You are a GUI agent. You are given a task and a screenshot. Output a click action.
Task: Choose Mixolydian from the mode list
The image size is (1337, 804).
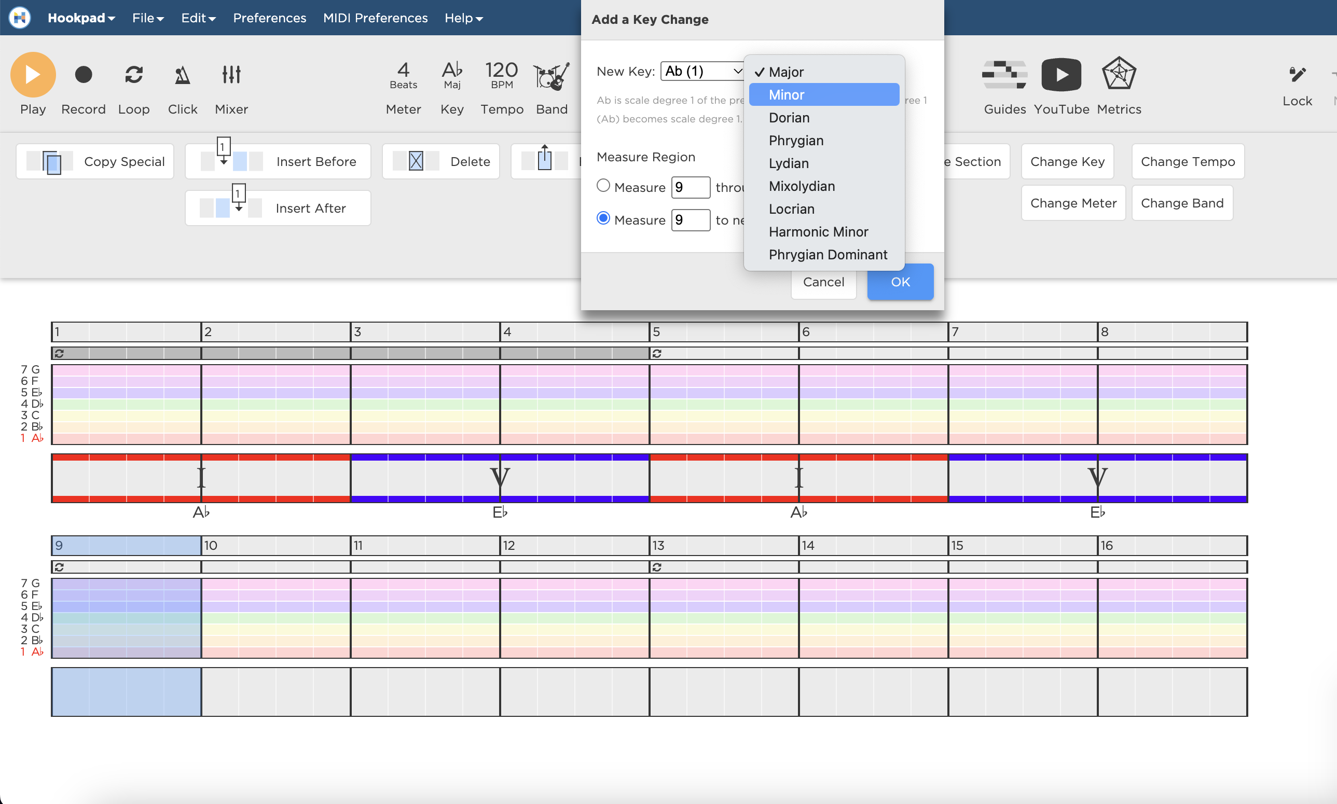pyautogui.click(x=824, y=186)
